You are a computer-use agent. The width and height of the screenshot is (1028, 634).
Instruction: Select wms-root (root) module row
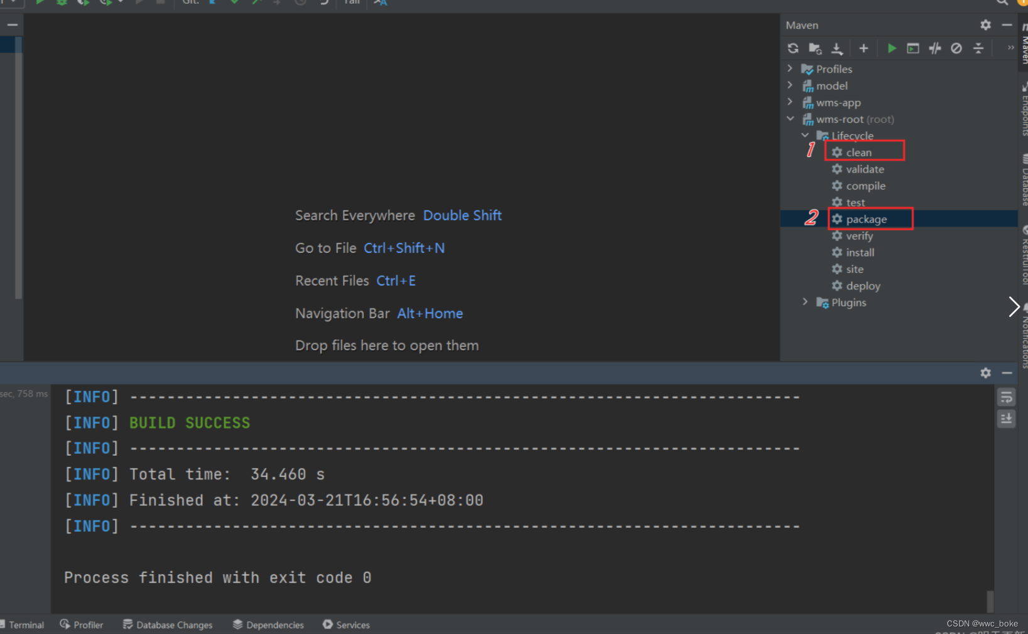(x=899, y=119)
